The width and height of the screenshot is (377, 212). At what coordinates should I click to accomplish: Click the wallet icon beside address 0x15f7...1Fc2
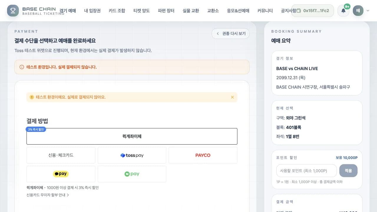pyautogui.click(x=298, y=11)
